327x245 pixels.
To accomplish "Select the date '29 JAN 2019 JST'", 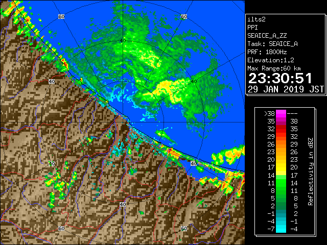I will 286,89.
